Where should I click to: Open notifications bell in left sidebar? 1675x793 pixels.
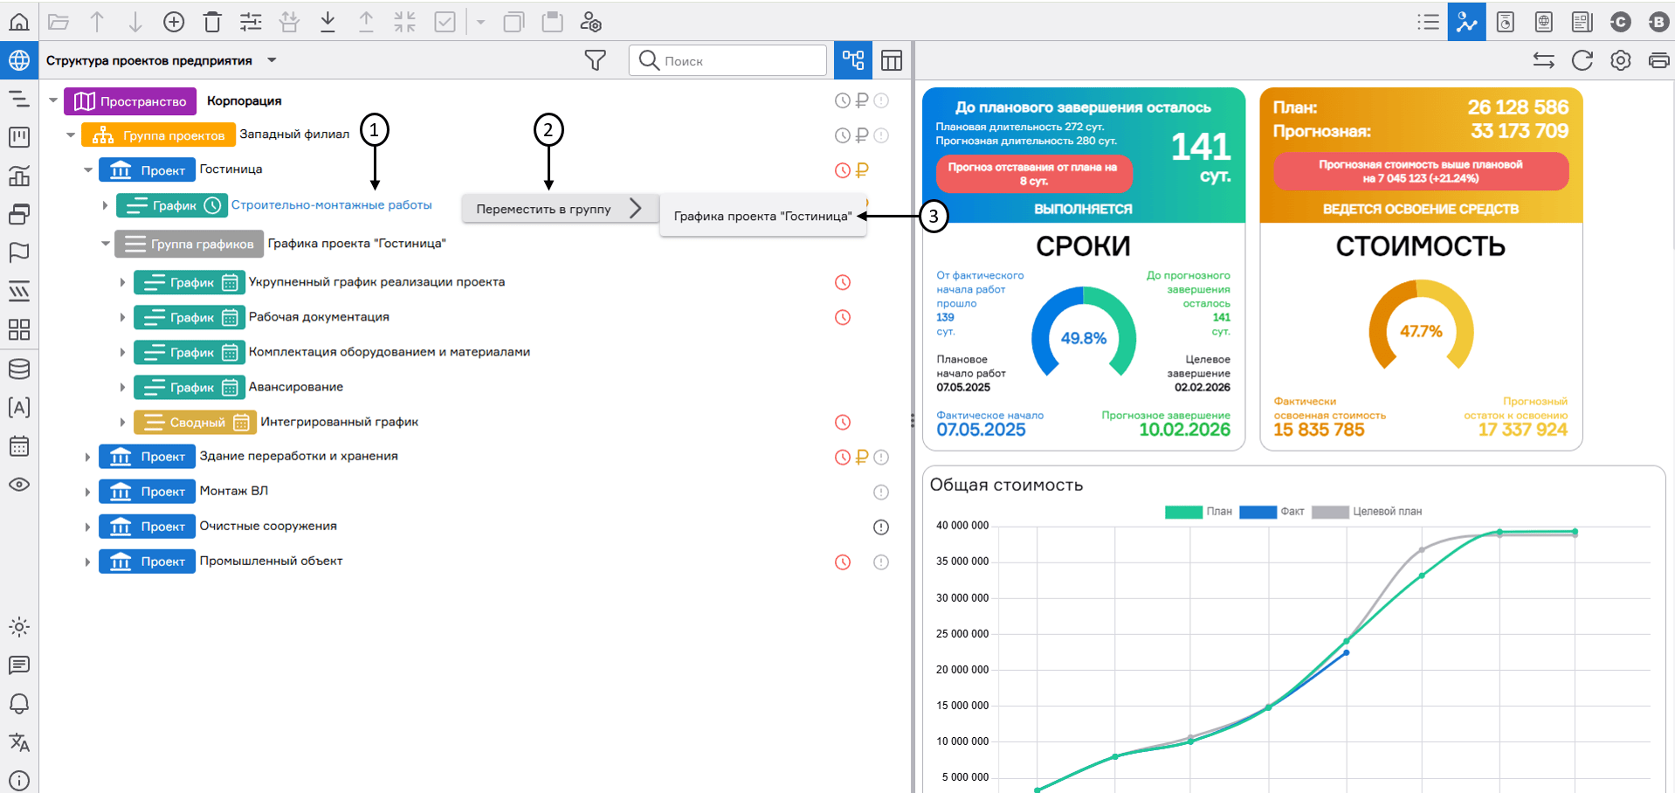coord(18,704)
